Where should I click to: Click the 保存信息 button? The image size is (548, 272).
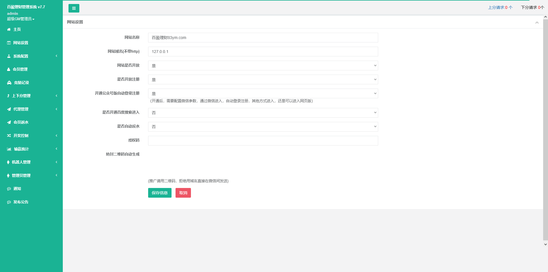(160, 193)
